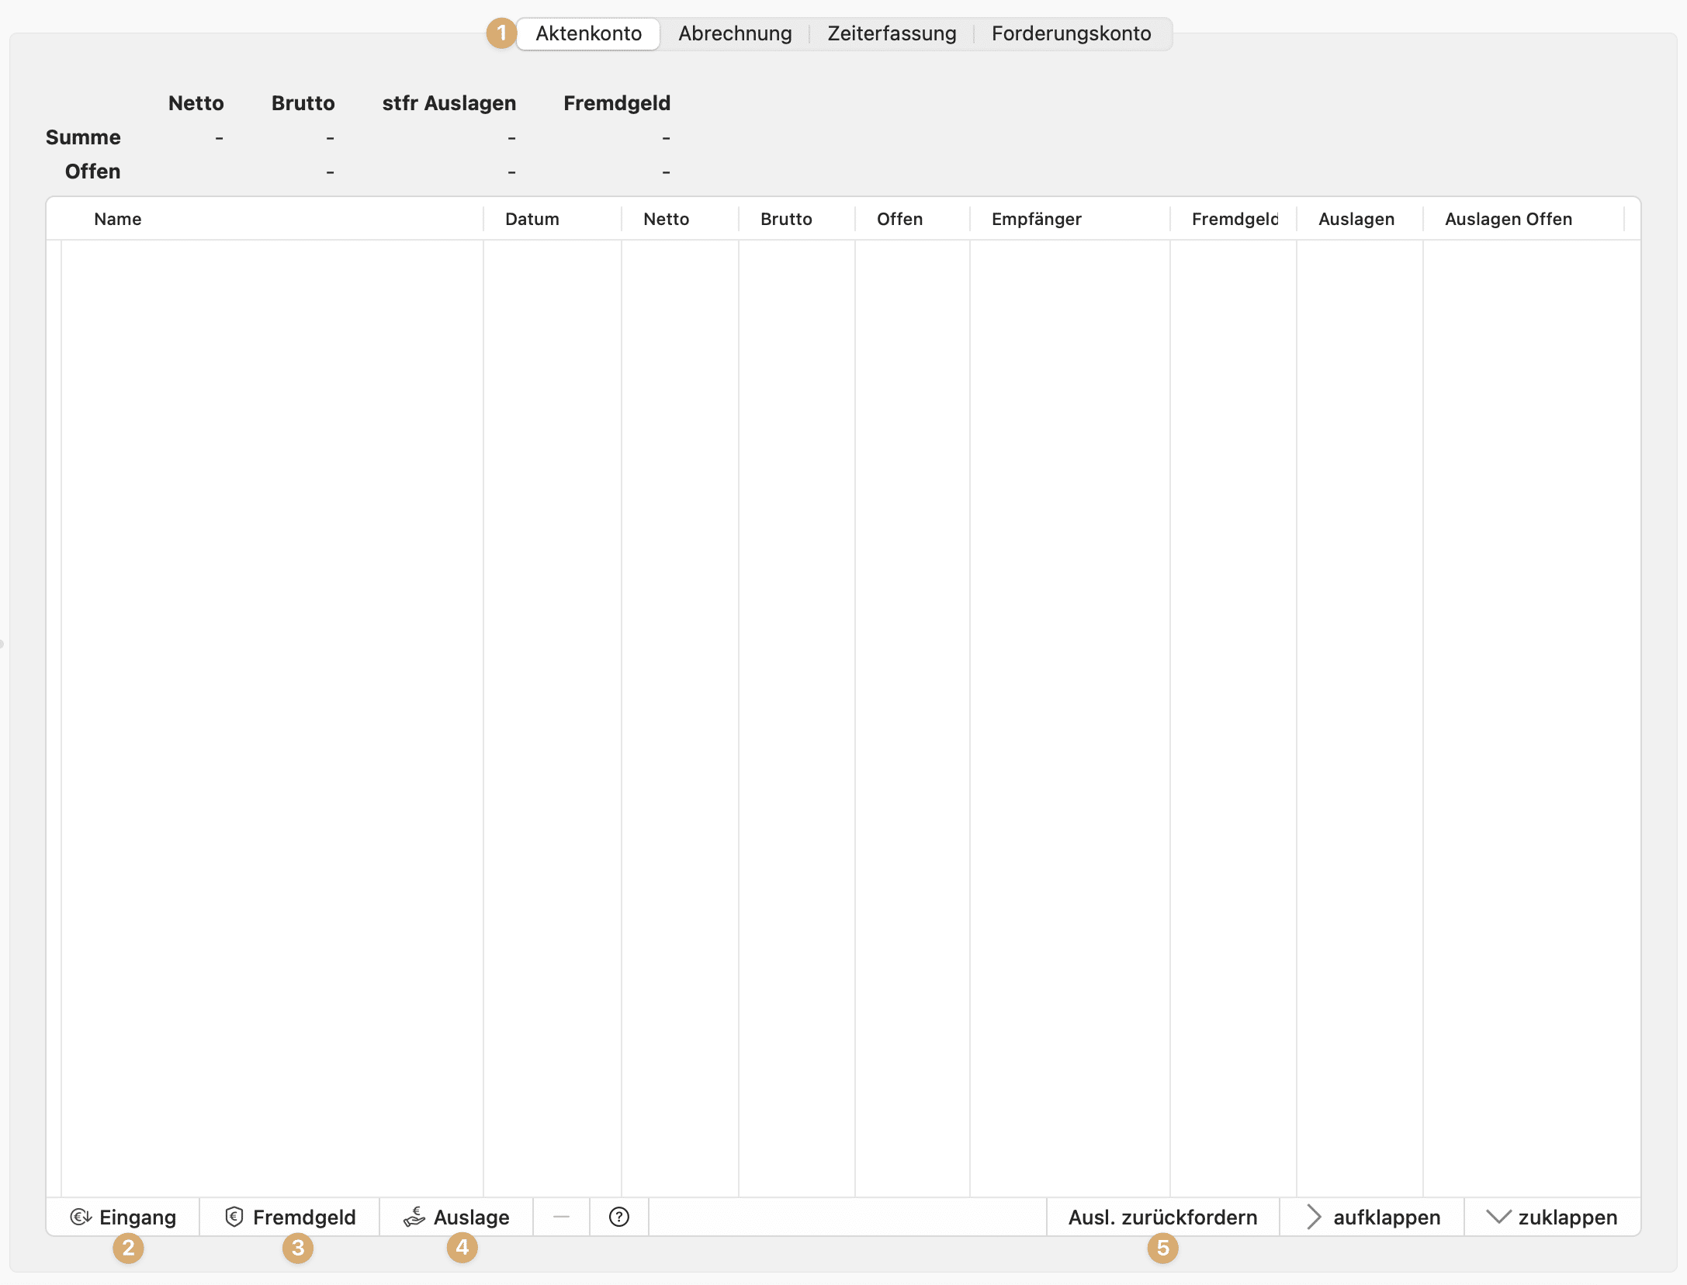Sort by the Datum column header
The width and height of the screenshot is (1687, 1285).
532,219
